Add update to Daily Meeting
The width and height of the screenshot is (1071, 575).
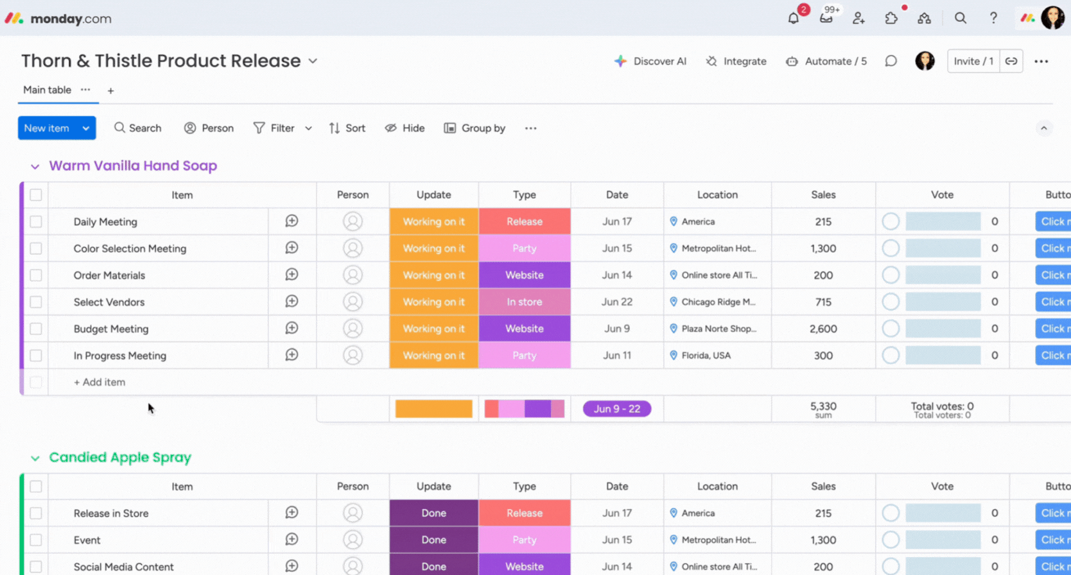point(292,221)
